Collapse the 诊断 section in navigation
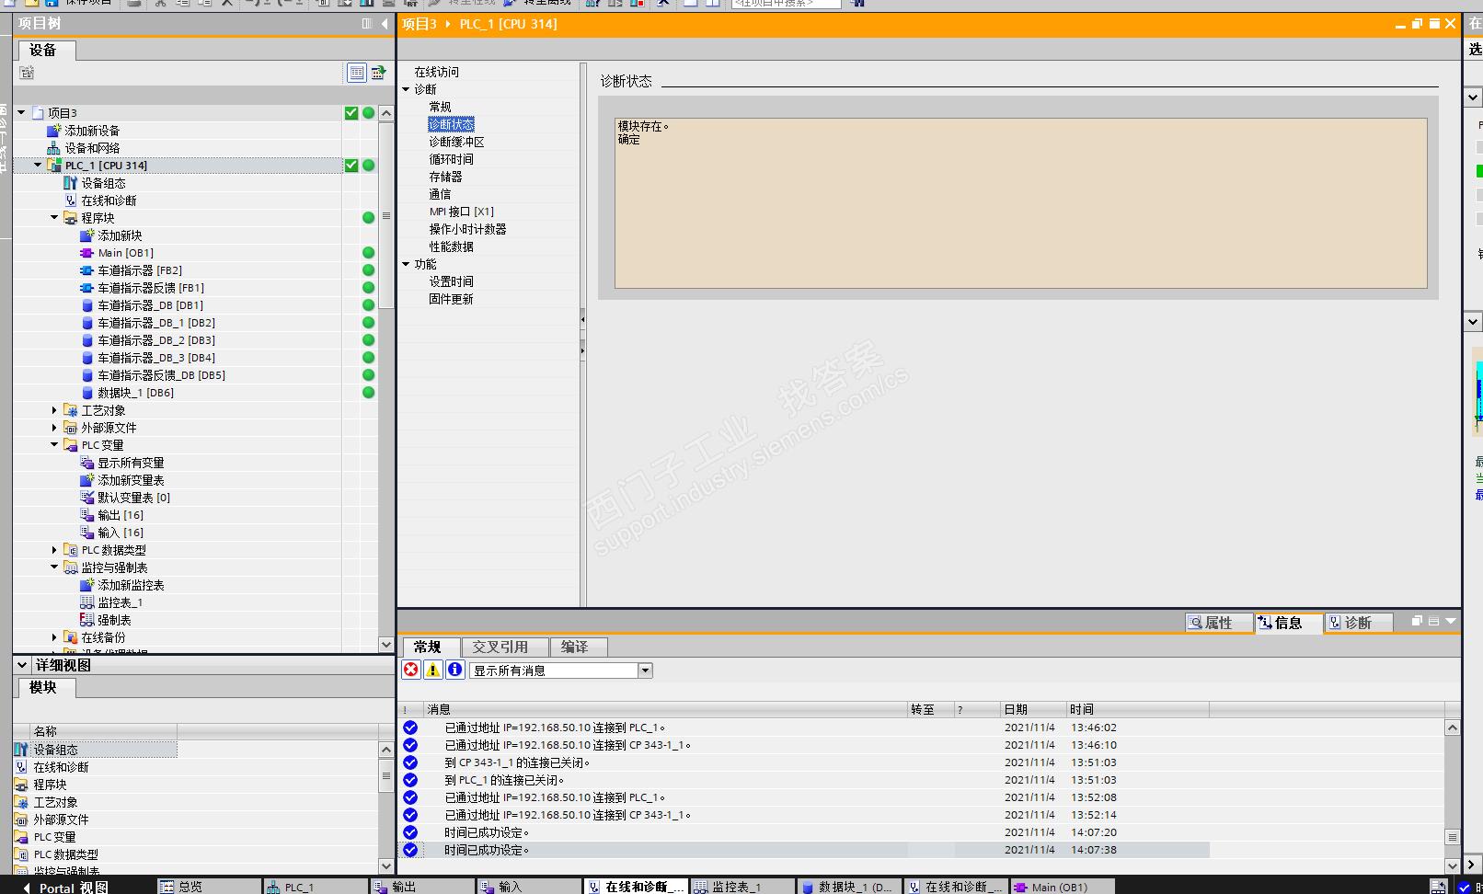1483x894 pixels. pos(406,89)
